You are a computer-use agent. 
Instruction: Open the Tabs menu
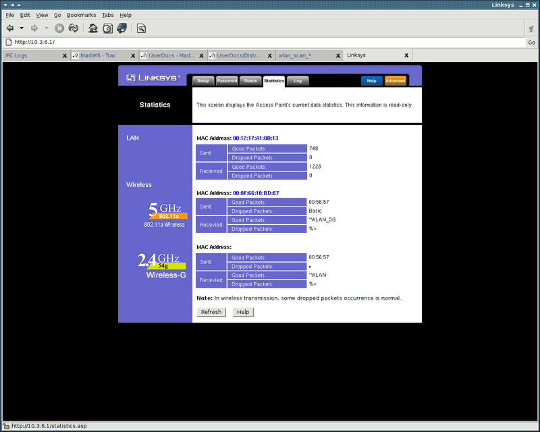(x=107, y=15)
